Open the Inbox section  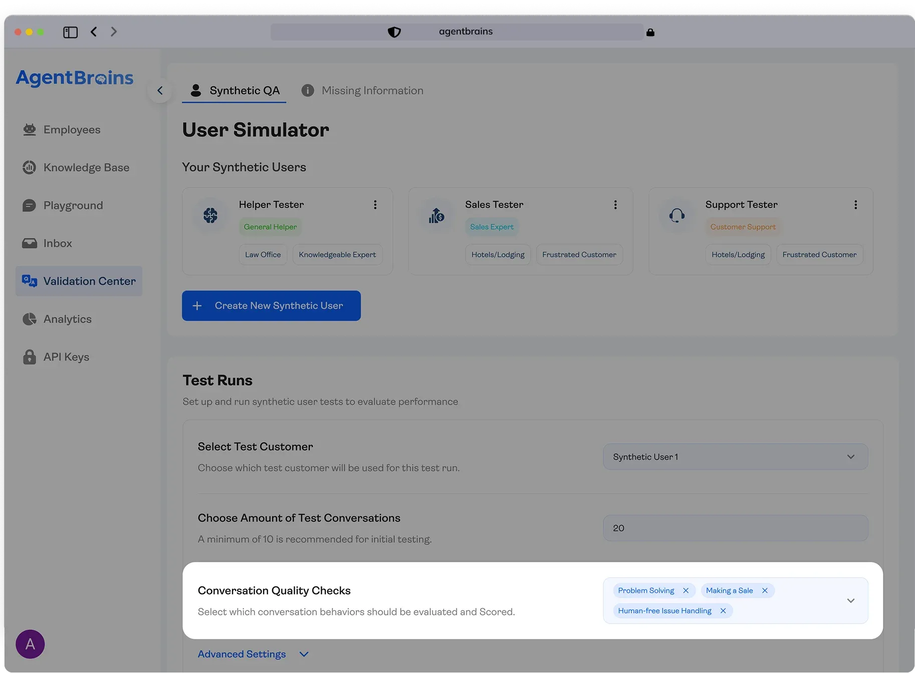pyautogui.click(x=57, y=243)
